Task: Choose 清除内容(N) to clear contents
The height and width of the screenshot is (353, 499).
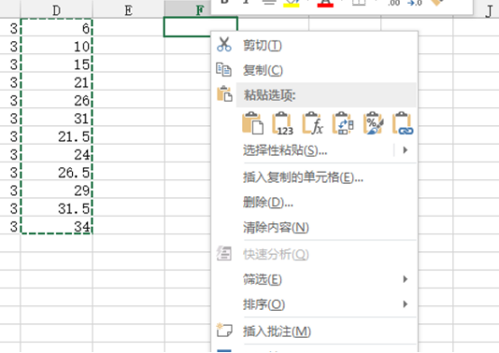Action: [314, 227]
